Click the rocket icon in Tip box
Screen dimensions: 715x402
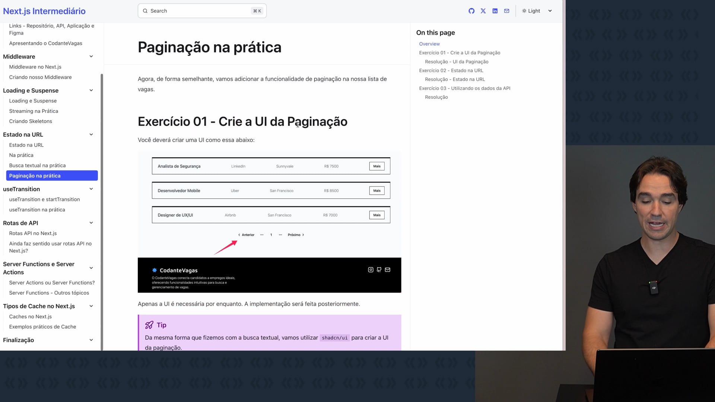(x=149, y=325)
